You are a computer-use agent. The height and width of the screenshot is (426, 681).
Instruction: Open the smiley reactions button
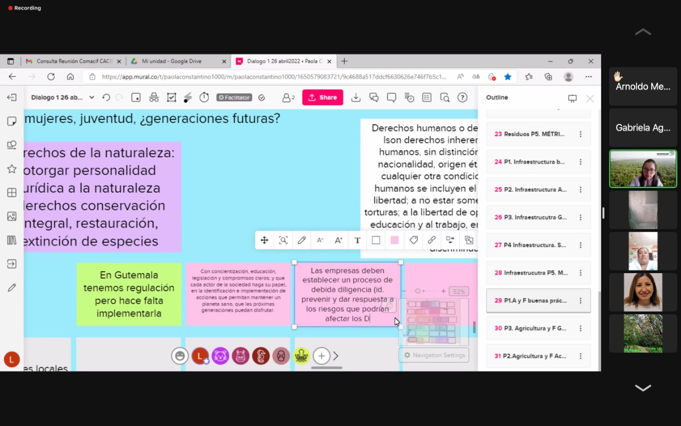tap(180, 356)
